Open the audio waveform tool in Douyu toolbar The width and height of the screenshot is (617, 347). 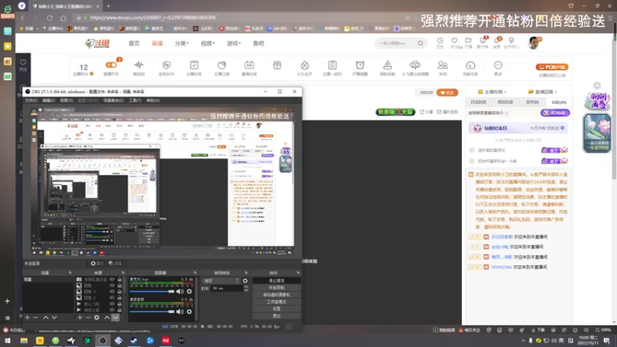pos(139,65)
